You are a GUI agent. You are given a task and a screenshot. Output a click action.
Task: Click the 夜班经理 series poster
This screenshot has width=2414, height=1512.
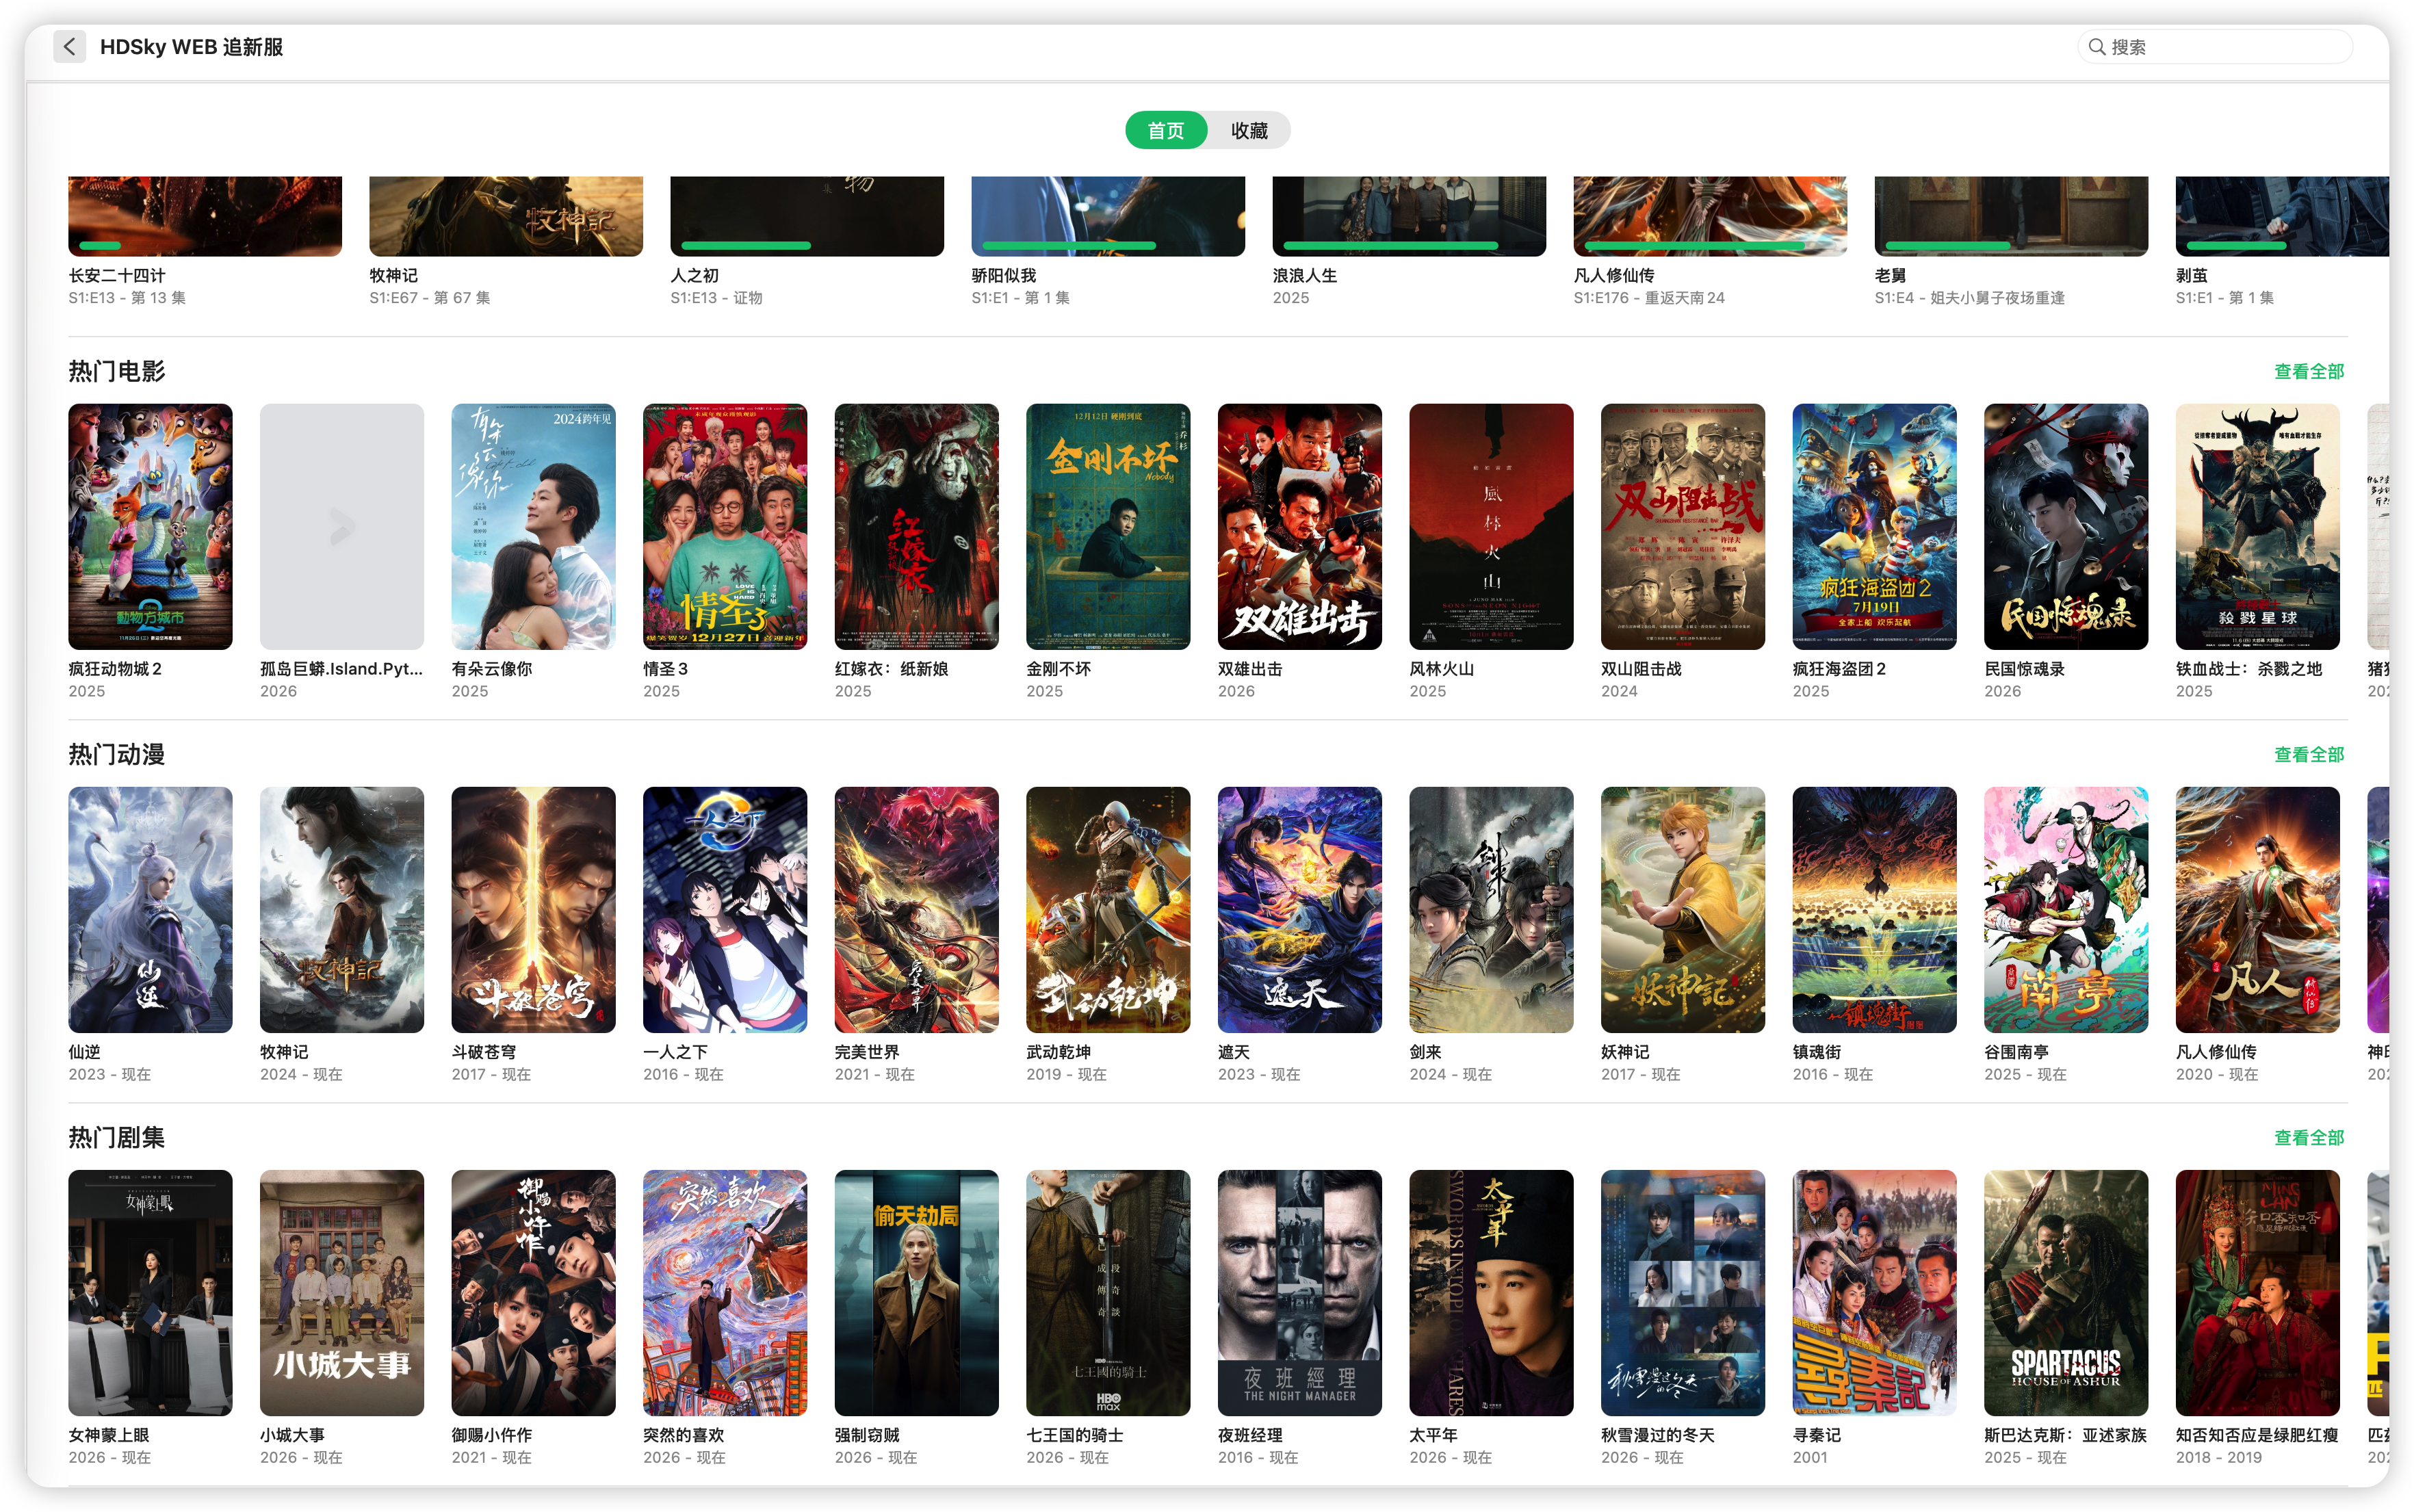point(1299,1292)
